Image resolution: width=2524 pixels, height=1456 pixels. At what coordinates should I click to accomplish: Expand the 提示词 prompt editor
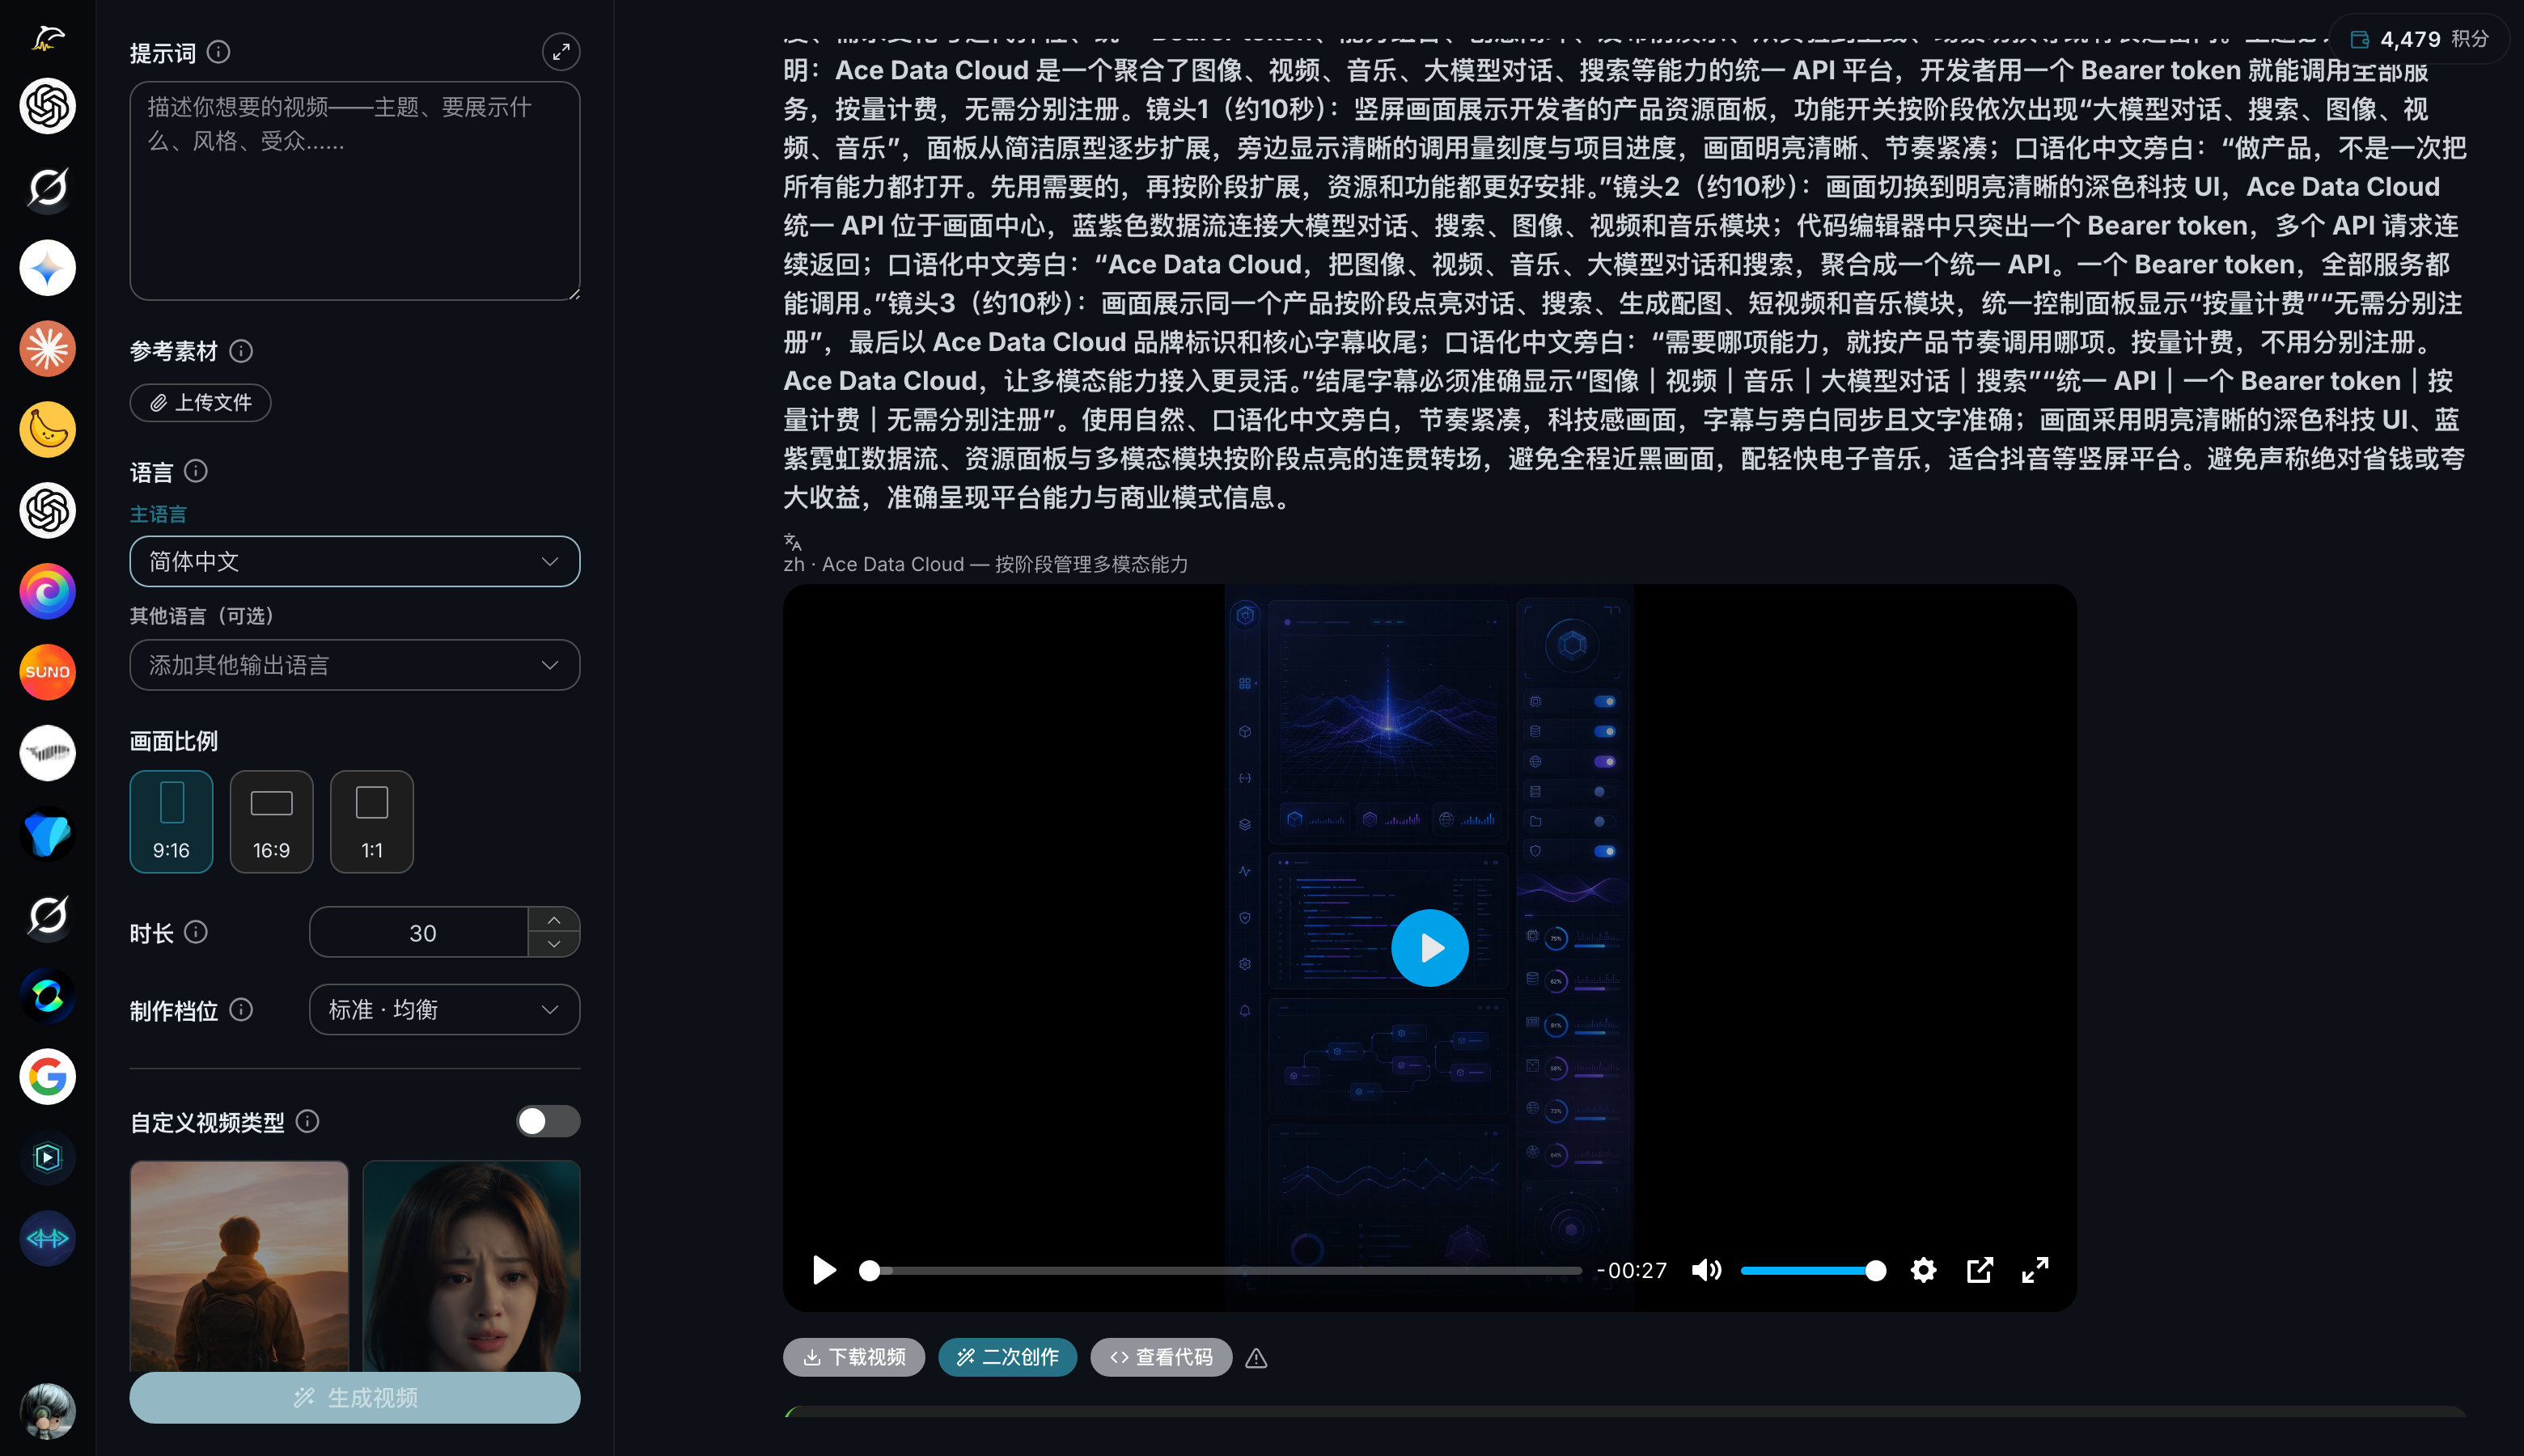pos(561,52)
